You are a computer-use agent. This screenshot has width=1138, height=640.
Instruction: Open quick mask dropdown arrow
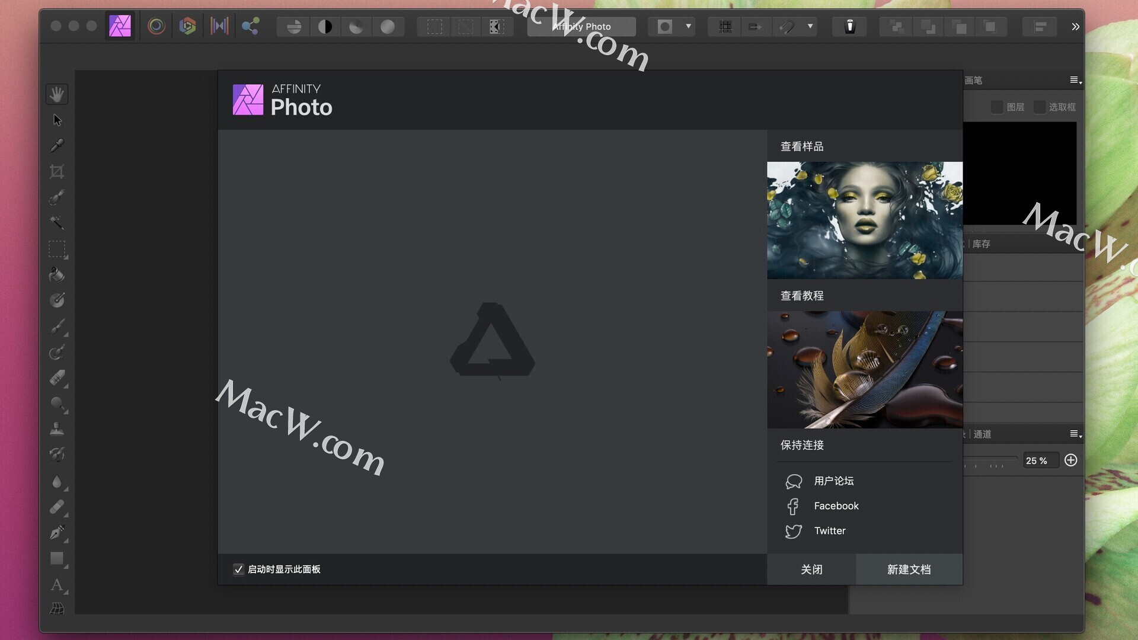[688, 27]
